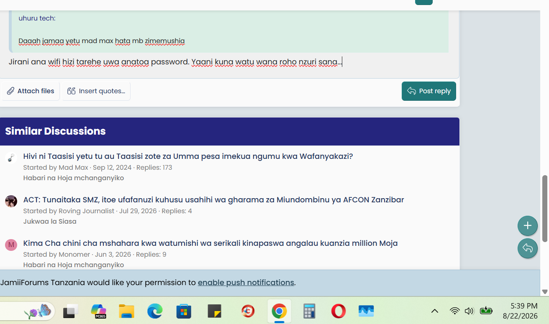Click Insert quotes button

(96, 91)
